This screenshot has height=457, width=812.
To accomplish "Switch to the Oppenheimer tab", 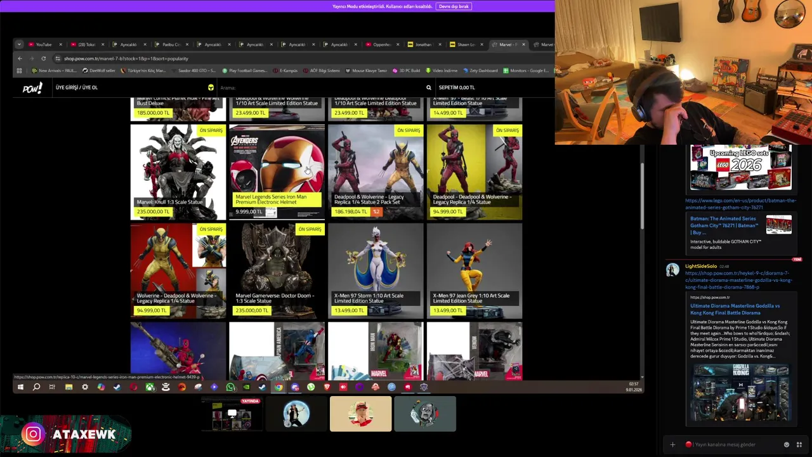I will tap(381, 44).
